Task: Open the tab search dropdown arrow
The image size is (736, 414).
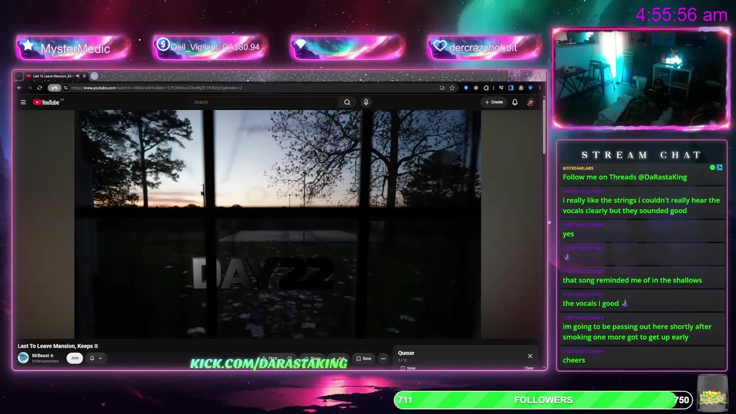Action: (19, 76)
